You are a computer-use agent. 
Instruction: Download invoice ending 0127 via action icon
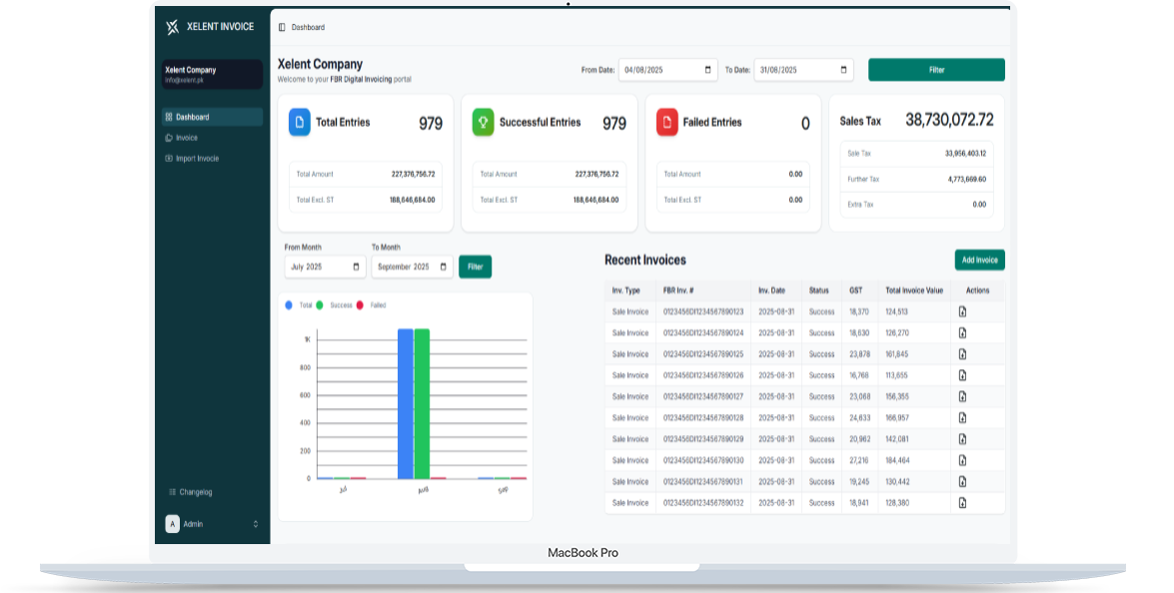click(963, 396)
